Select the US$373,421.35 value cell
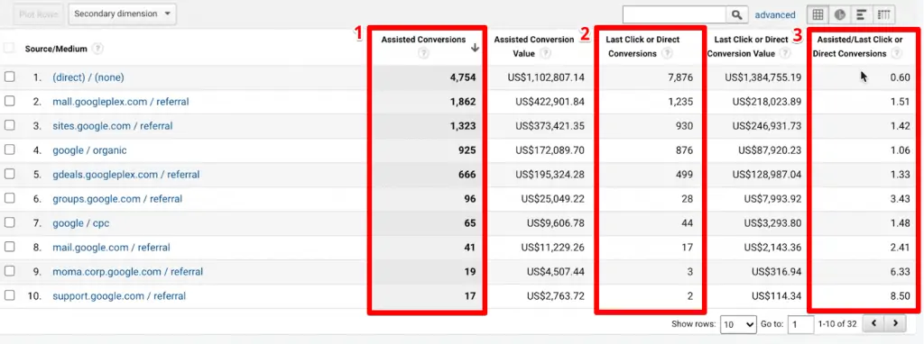The image size is (924, 344). 550,126
